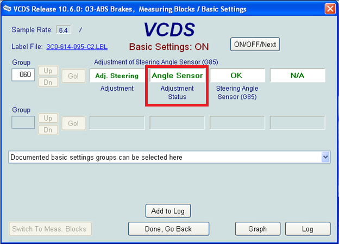Select the Angle Sensor adjustment status field
The image size is (339, 244).
tap(177, 76)
